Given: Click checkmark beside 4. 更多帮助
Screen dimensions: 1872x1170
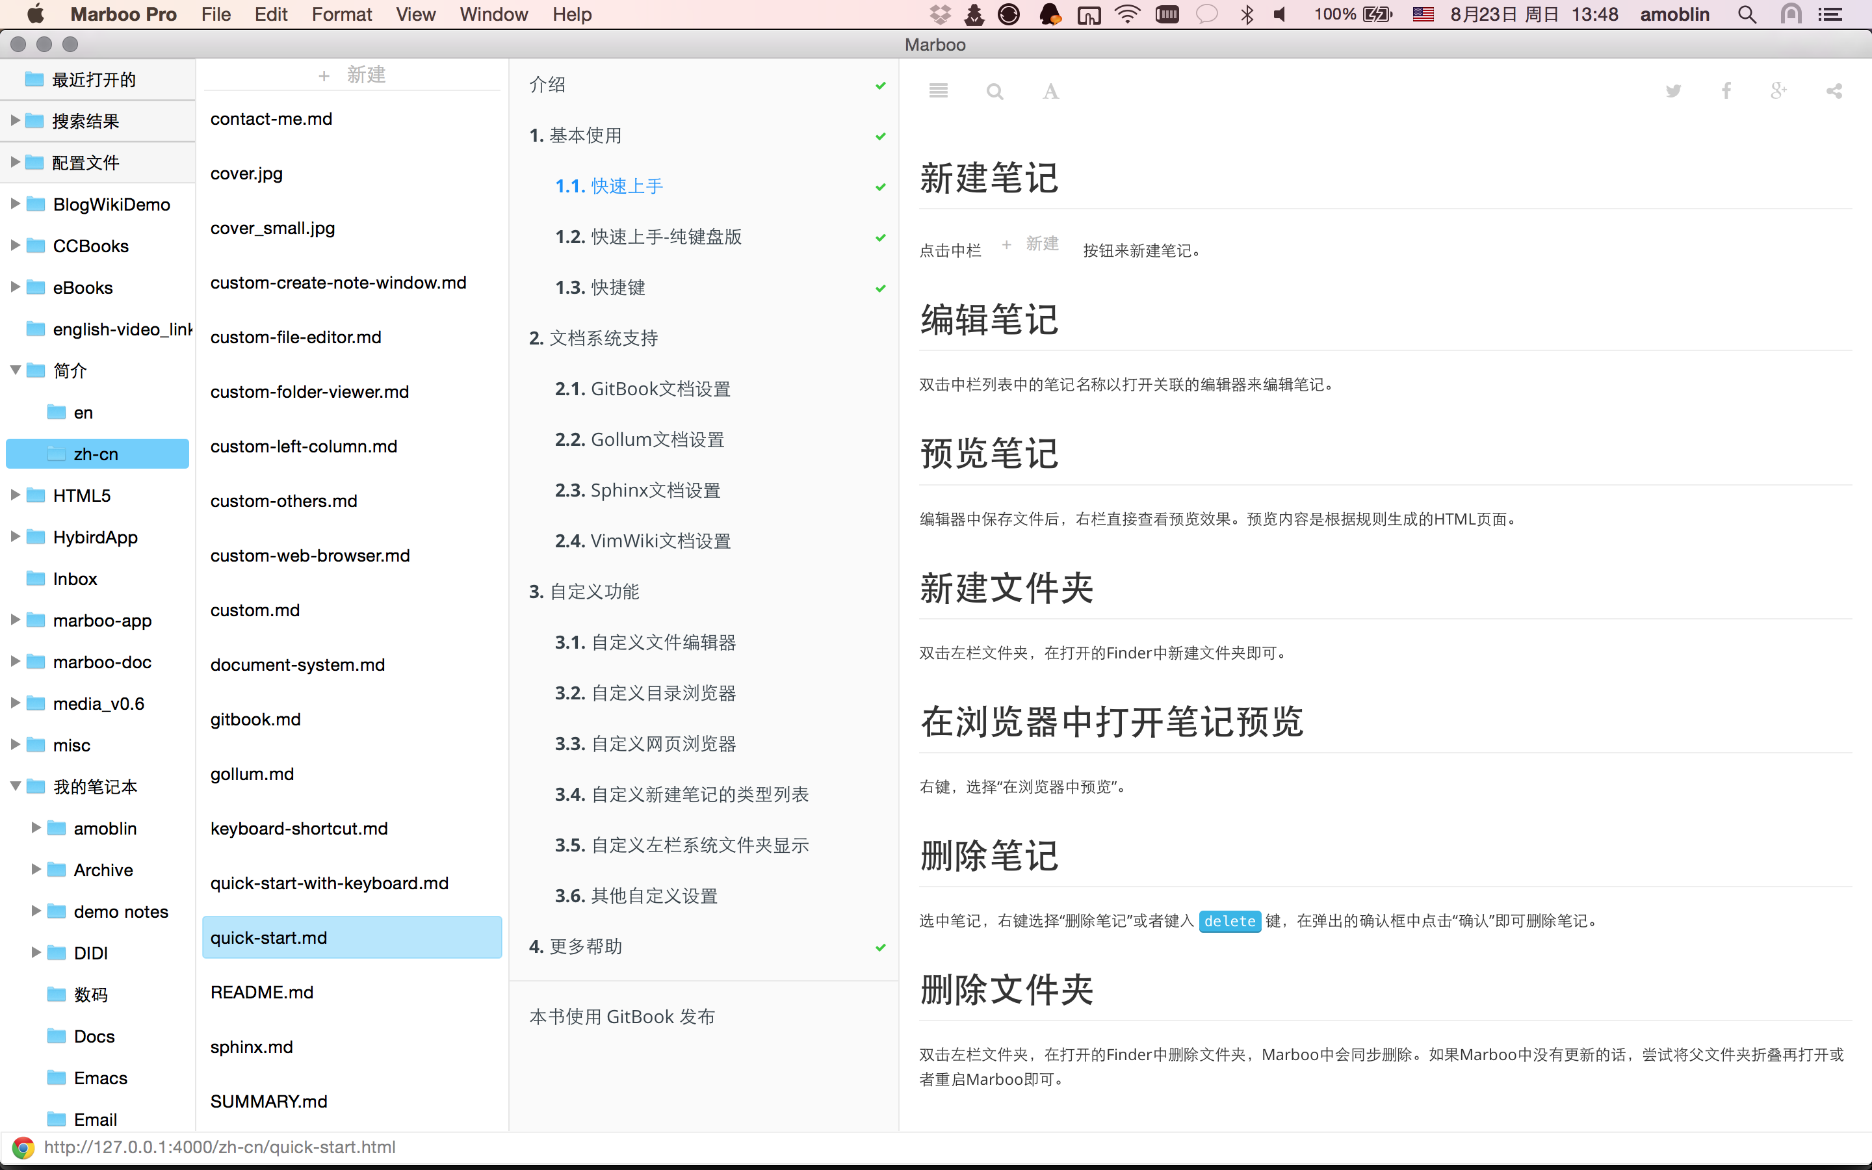Looking at the screenshot, I should coord(880,947).
